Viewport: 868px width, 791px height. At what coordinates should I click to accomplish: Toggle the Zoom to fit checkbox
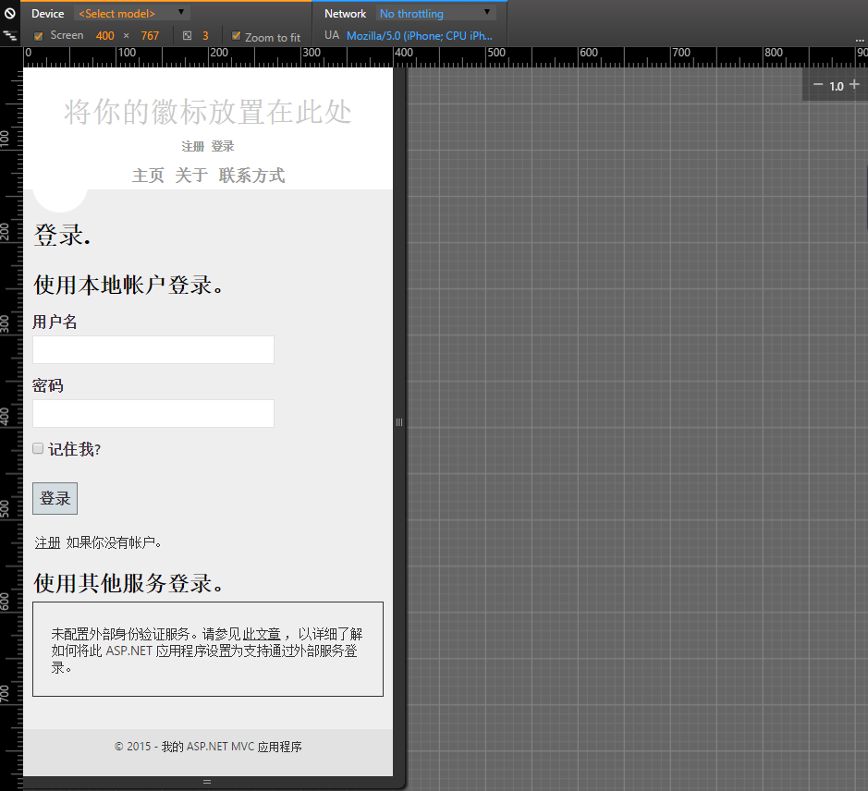(x=236, y=36)
